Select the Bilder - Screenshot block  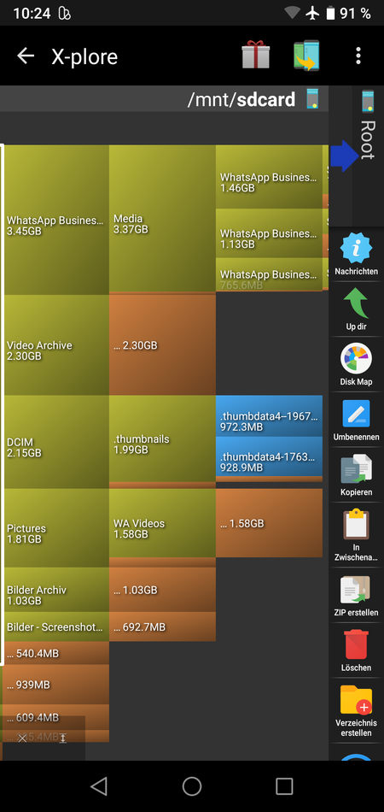(x=56, y=627)
